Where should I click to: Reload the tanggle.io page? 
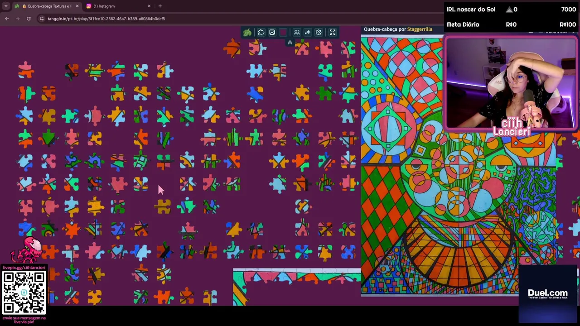pos(29,19)
